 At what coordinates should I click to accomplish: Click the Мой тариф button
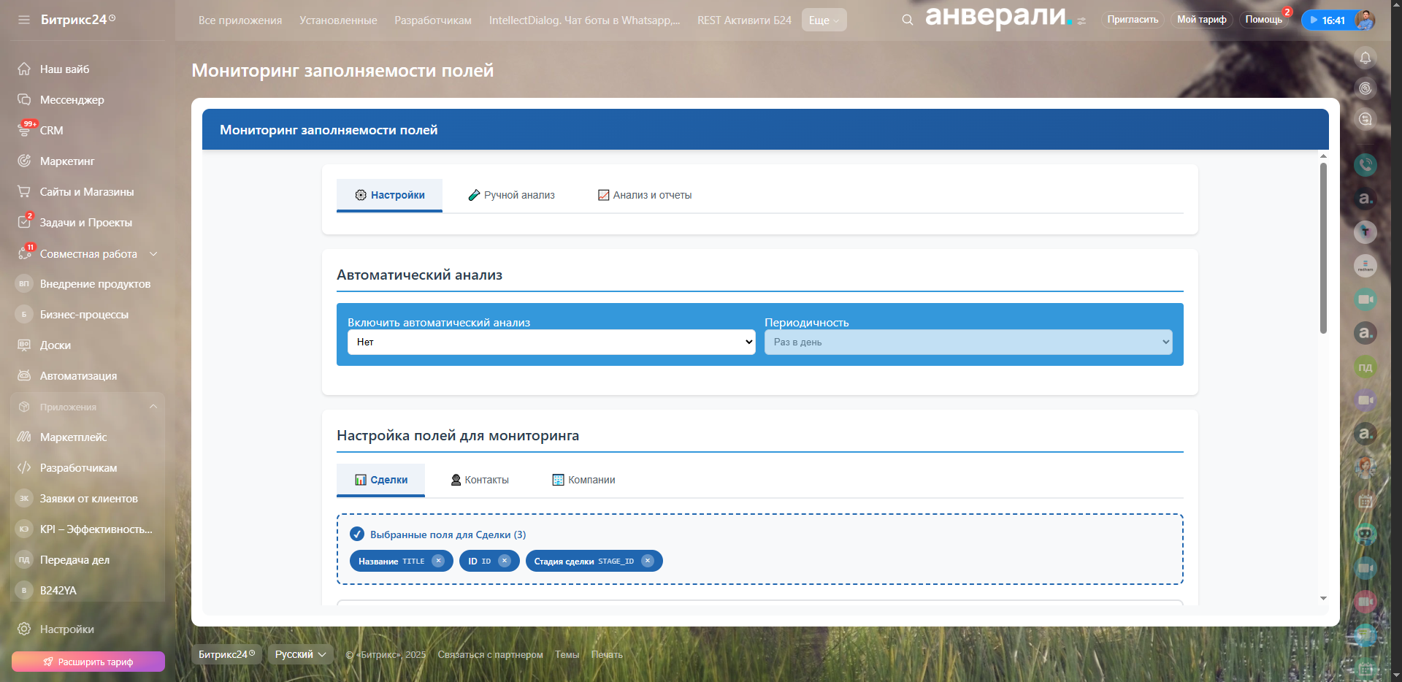click(x=1202, y=20)
